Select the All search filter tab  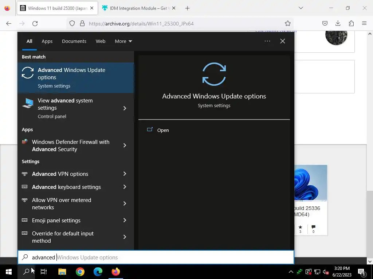(x=29, y=41)
